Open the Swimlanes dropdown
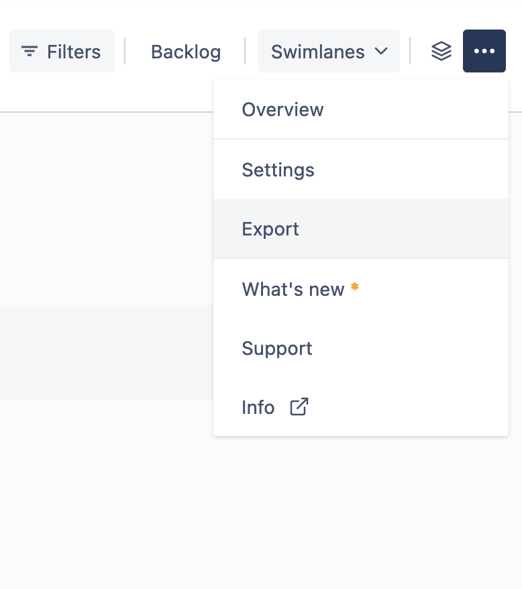 [x=329, y=51]
